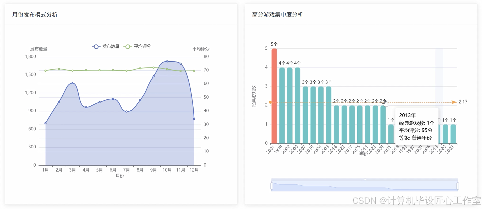Viewport: 482px width, 209px height.
Task: Click the 发布数量 data point for 5月
Action: click(100, 102)
